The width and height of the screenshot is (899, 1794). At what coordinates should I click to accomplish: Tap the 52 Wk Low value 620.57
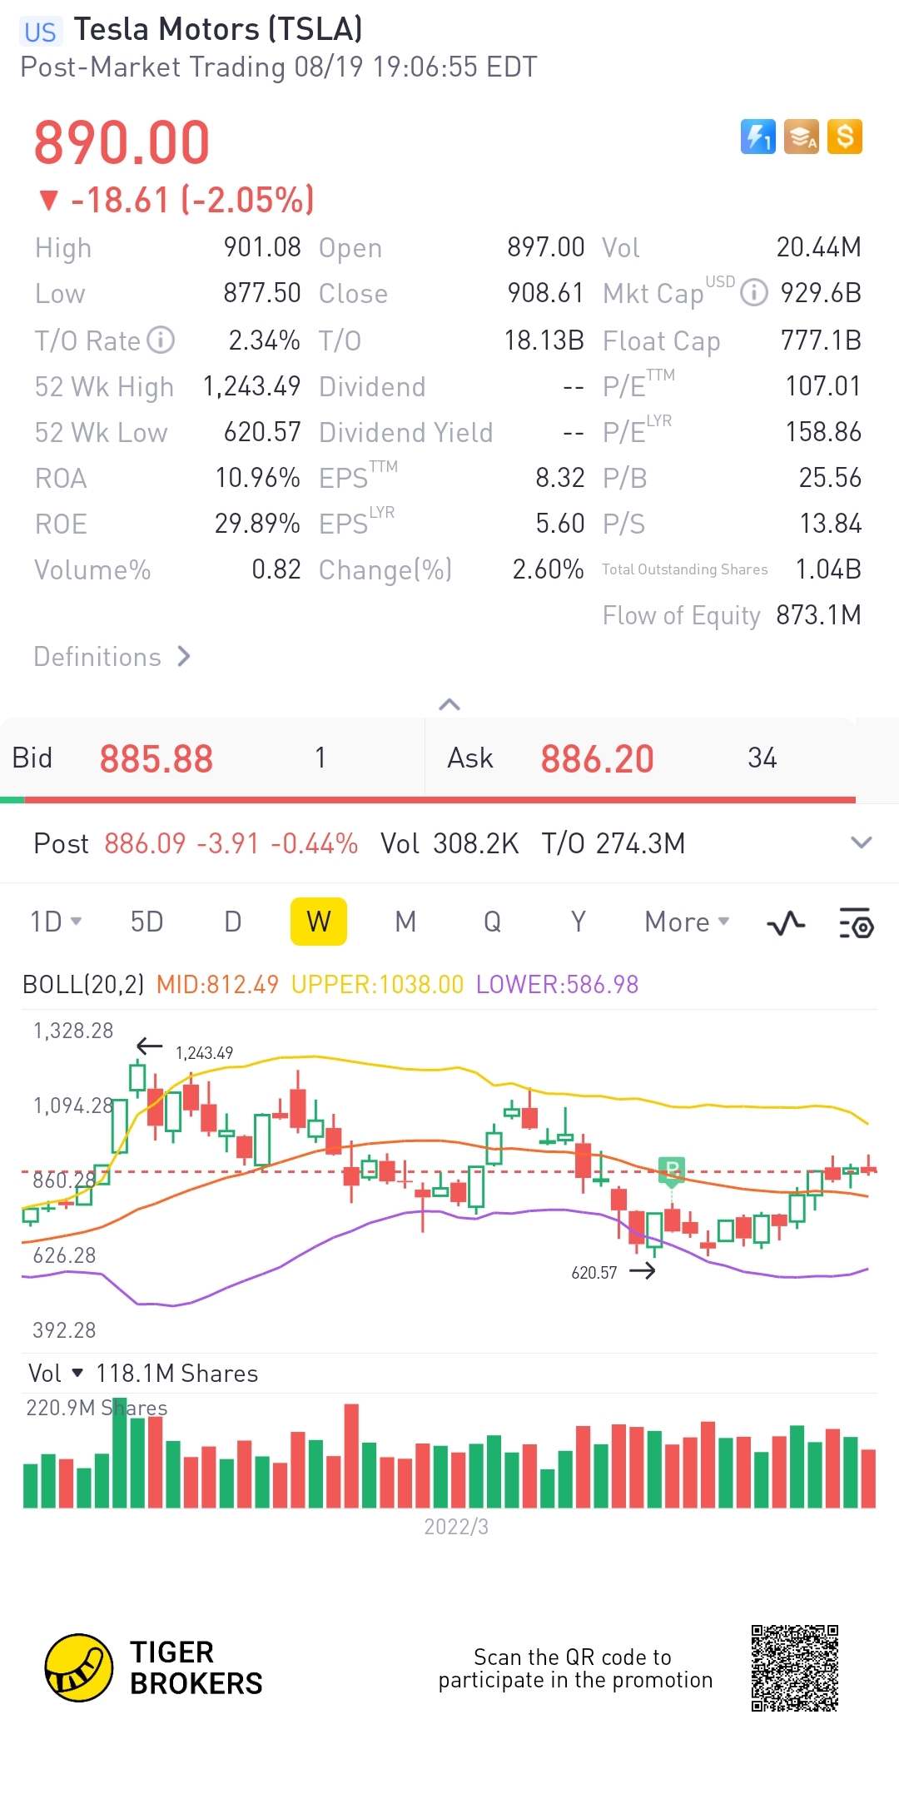coord(262,432)
